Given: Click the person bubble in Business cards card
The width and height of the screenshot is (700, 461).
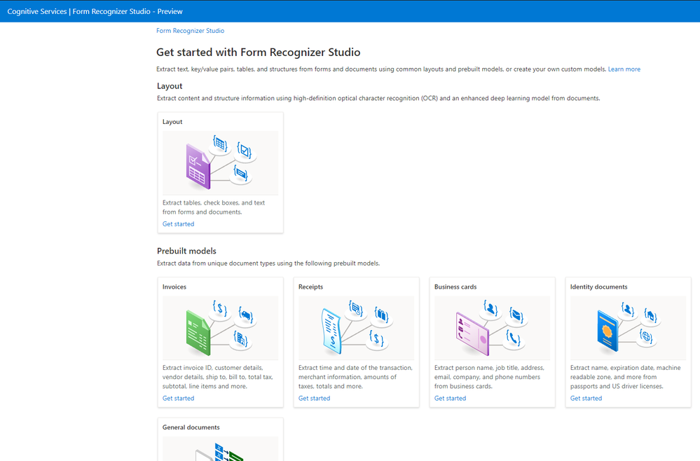Looking at the screenshot, I should pyautogui.click(x=490, y=309).
